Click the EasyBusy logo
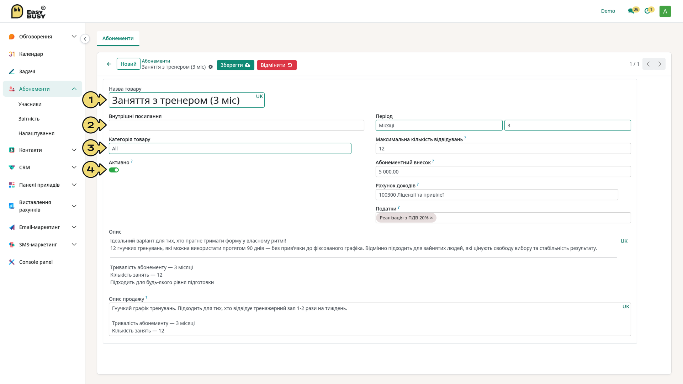683x384 pixels. tap(28, 11)
